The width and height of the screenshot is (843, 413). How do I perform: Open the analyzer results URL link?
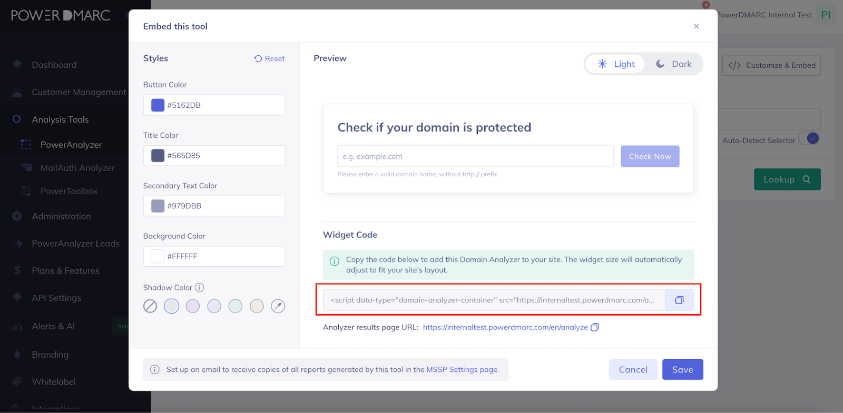(505, 327)
